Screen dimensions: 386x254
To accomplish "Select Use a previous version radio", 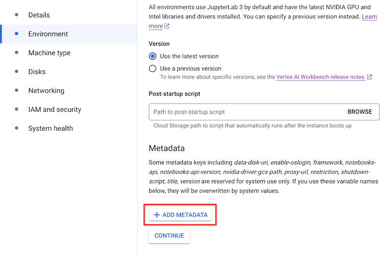I will [153, 68].
